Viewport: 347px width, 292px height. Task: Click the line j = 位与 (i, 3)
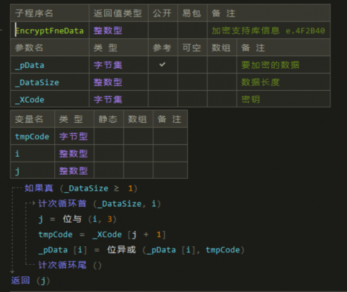coord(77,219)
